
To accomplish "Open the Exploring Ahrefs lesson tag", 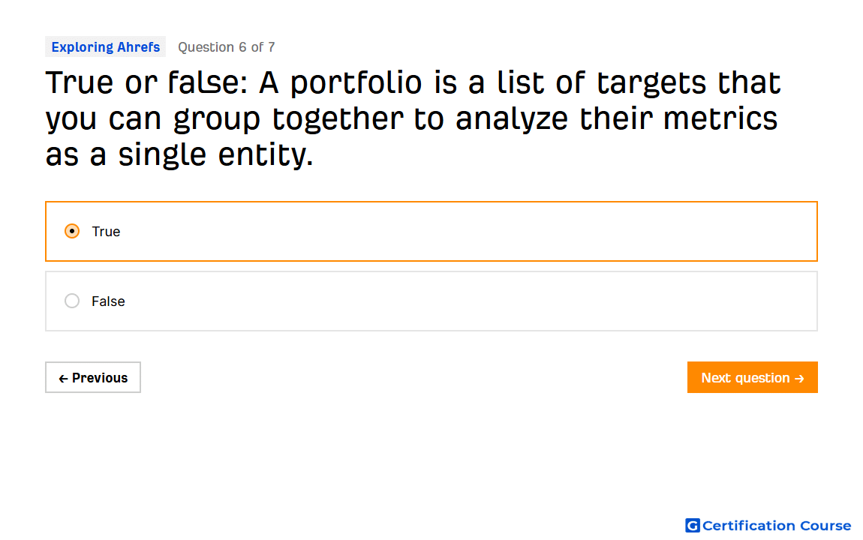I will [x=106, y=46].
